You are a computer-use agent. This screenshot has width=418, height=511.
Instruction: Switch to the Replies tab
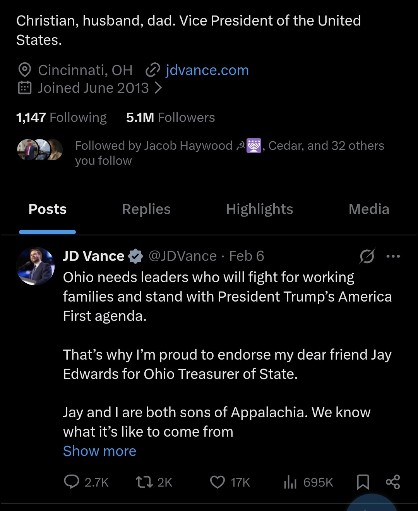[x=146, y=209]
